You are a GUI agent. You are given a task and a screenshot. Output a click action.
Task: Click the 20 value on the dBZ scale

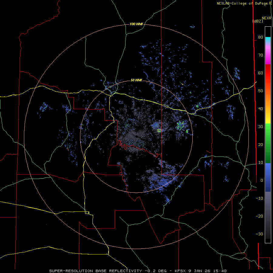[261, 144]
